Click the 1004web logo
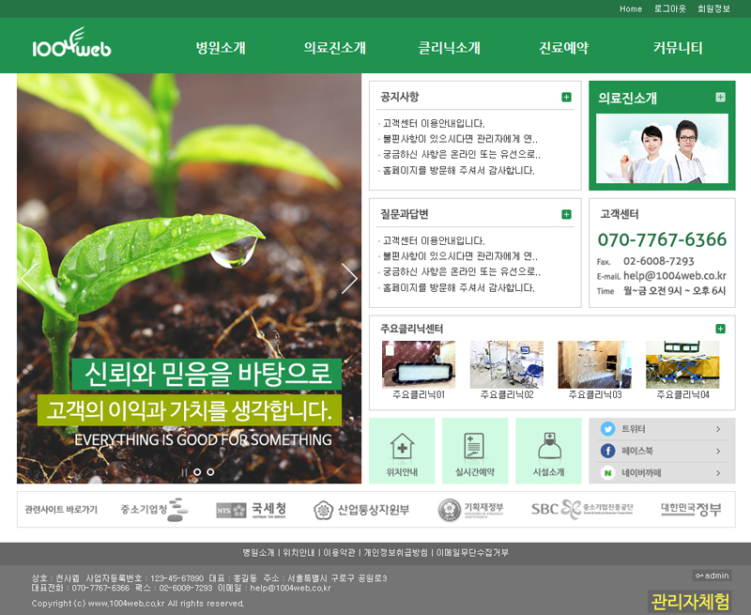Screen dimensions: 751x615 tap(71, 47)
